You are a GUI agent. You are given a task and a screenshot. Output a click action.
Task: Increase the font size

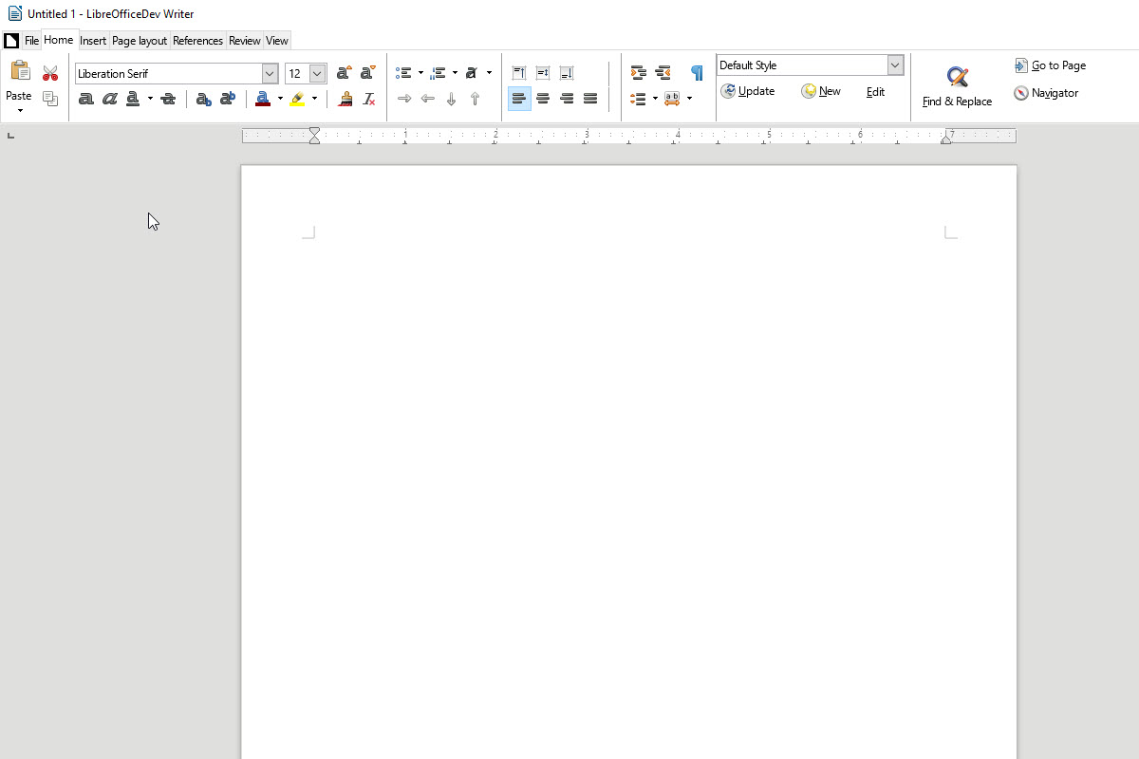[344, 72]
